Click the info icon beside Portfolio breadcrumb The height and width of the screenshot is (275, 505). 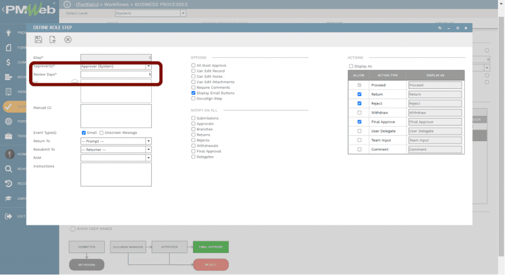click(67, 4)
